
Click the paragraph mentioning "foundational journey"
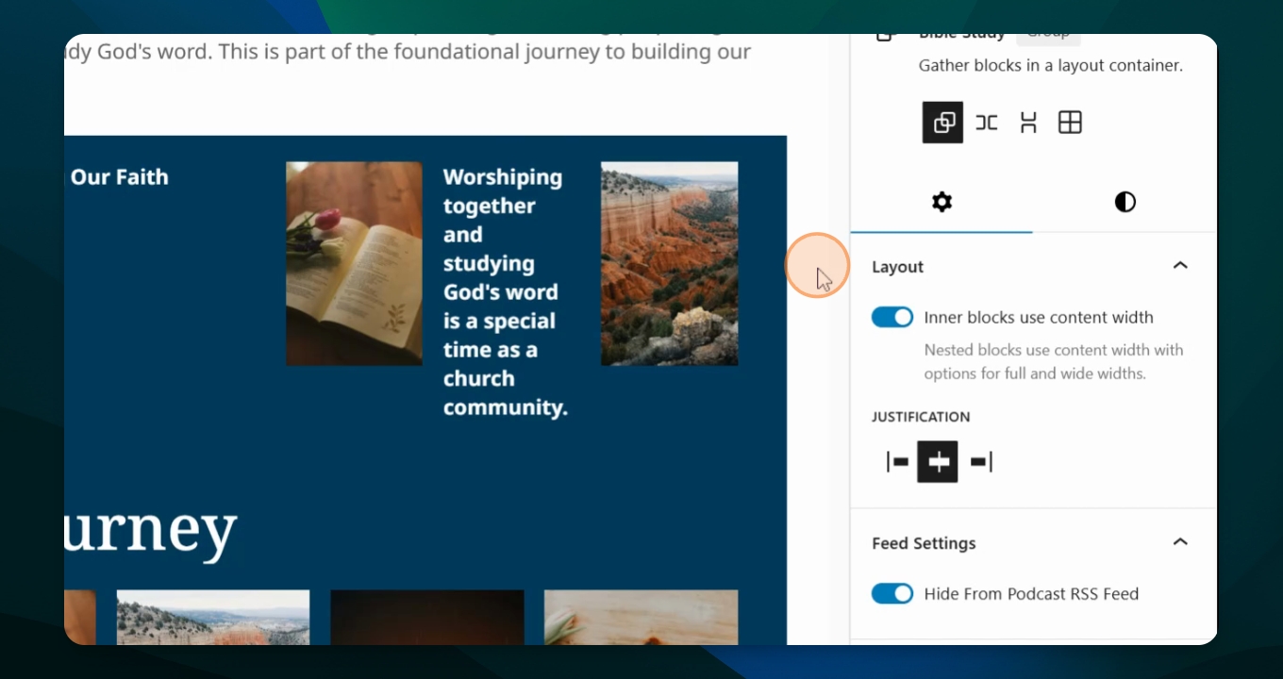pos(408,51)
